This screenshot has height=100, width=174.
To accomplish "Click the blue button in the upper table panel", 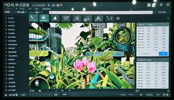I will (163, 54).
